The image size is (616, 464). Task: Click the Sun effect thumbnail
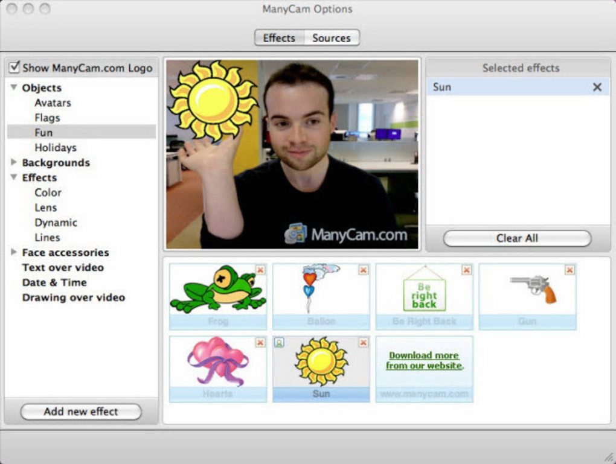[321, 369]
